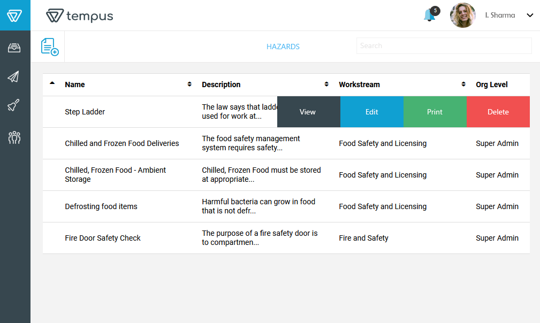The image size is (540, 323).
Task: Open the paper plane sidebar icon
Action: coord(14,77)
